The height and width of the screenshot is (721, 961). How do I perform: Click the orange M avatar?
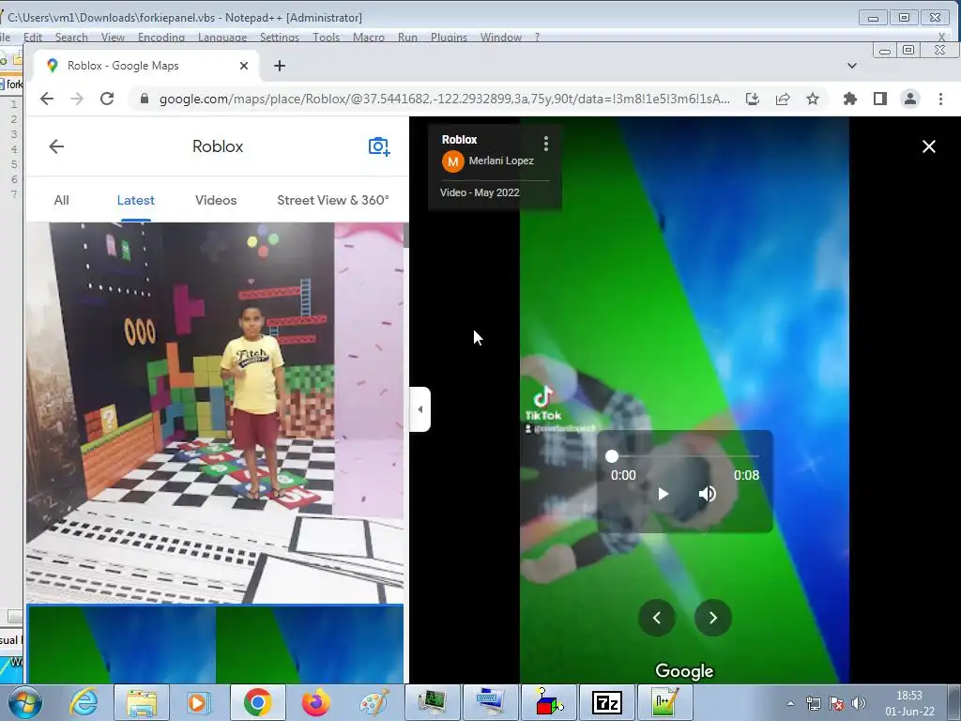click(x=453, y=161)
